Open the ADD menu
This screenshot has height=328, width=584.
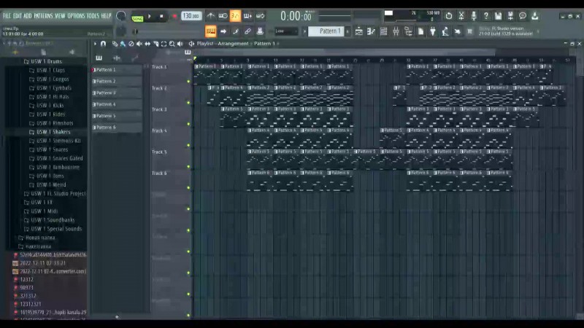(x=28, y=16)
